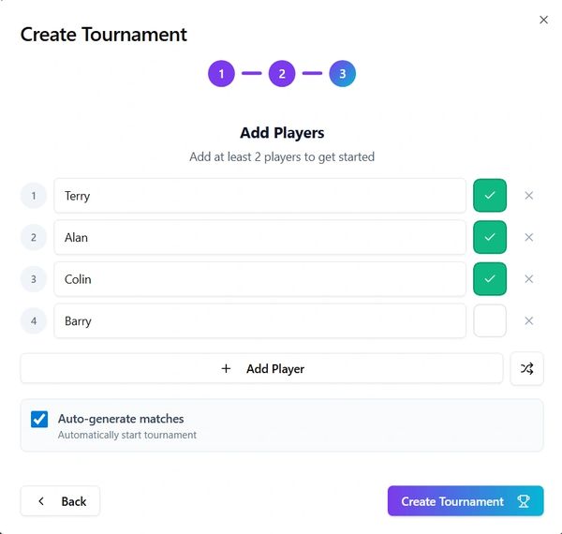Go to step 1 of wizard
The height and width of the screenshot is (534, 562).
tap(221, 73)
